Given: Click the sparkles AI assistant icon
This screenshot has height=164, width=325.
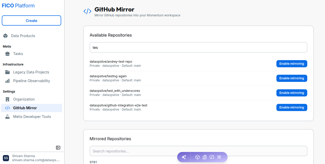Looking at the screenshot, I should click(184, 157).
